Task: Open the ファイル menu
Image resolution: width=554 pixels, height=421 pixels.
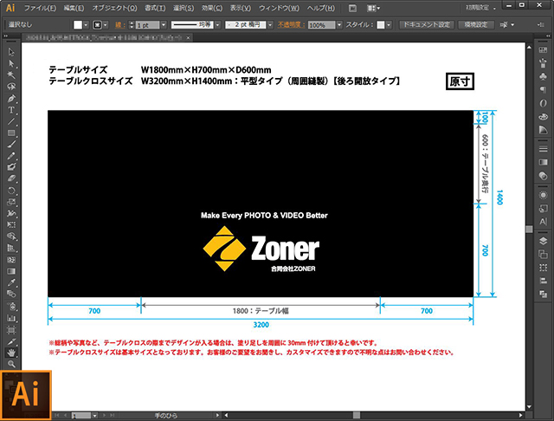Action: click(40, 8)
